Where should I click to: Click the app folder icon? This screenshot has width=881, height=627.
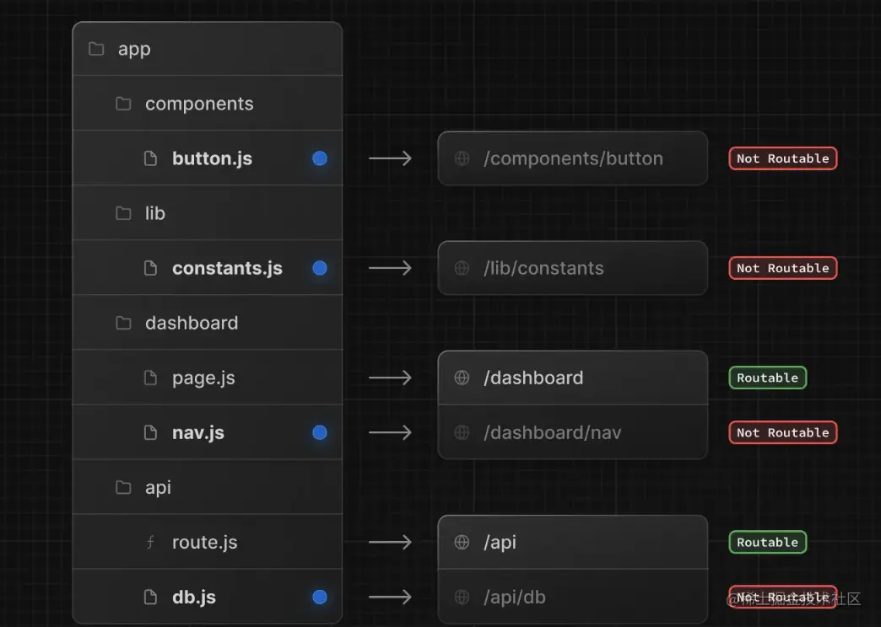[96, 49]
